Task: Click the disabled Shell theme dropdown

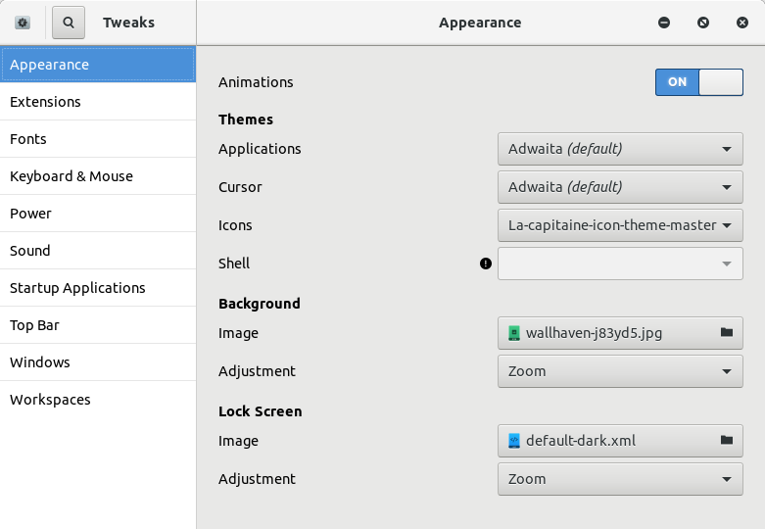Action: [620, 264]
